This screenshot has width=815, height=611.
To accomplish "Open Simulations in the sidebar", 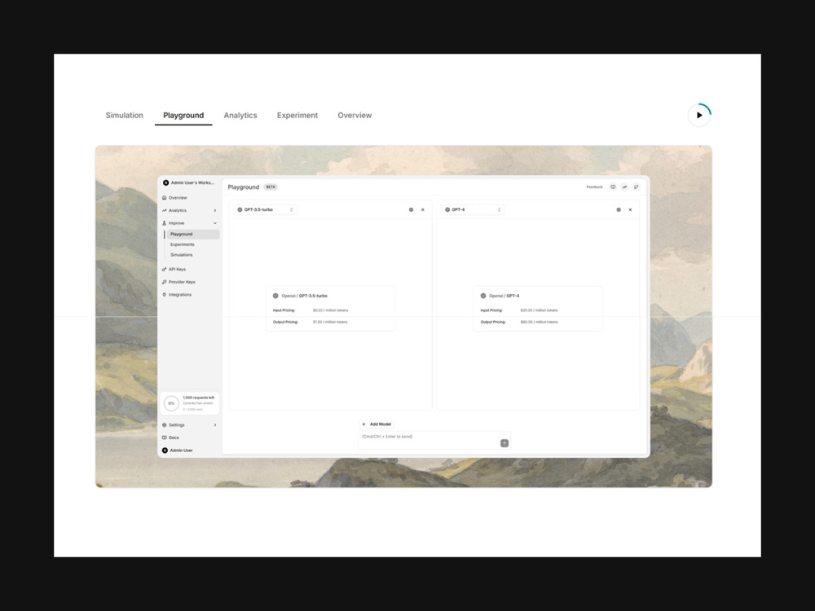I will point(182,255).
